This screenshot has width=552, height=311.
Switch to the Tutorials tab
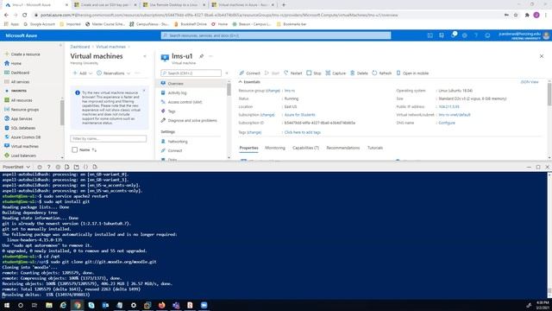pyautogui.click(x=375, y=148)
